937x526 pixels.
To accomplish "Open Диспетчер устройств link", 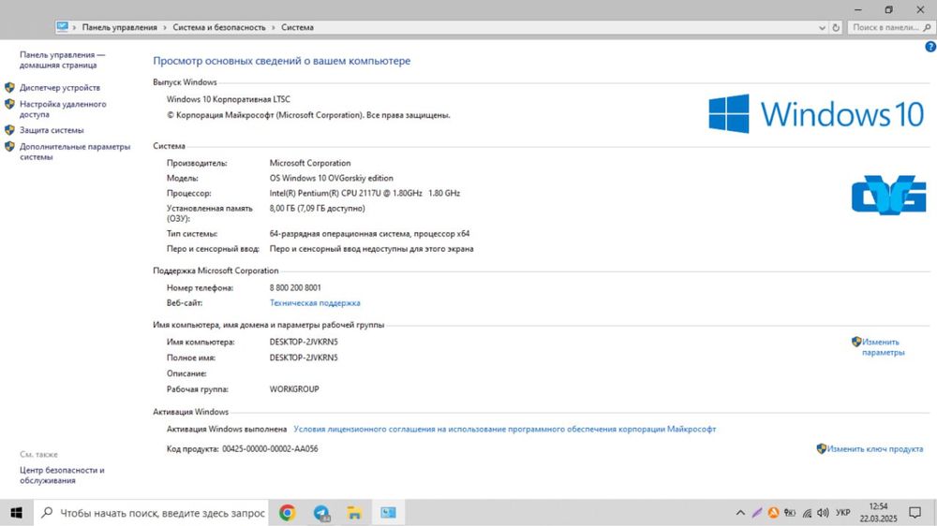I will [x=60, y=88].
